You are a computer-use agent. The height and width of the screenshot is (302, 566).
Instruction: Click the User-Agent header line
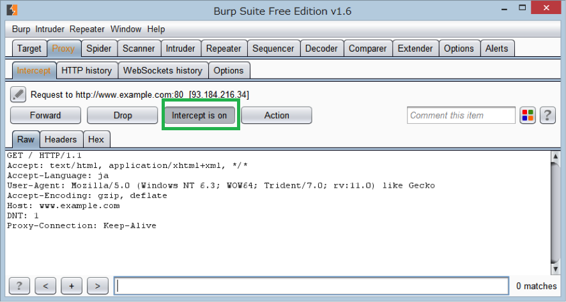coord(221,185)
